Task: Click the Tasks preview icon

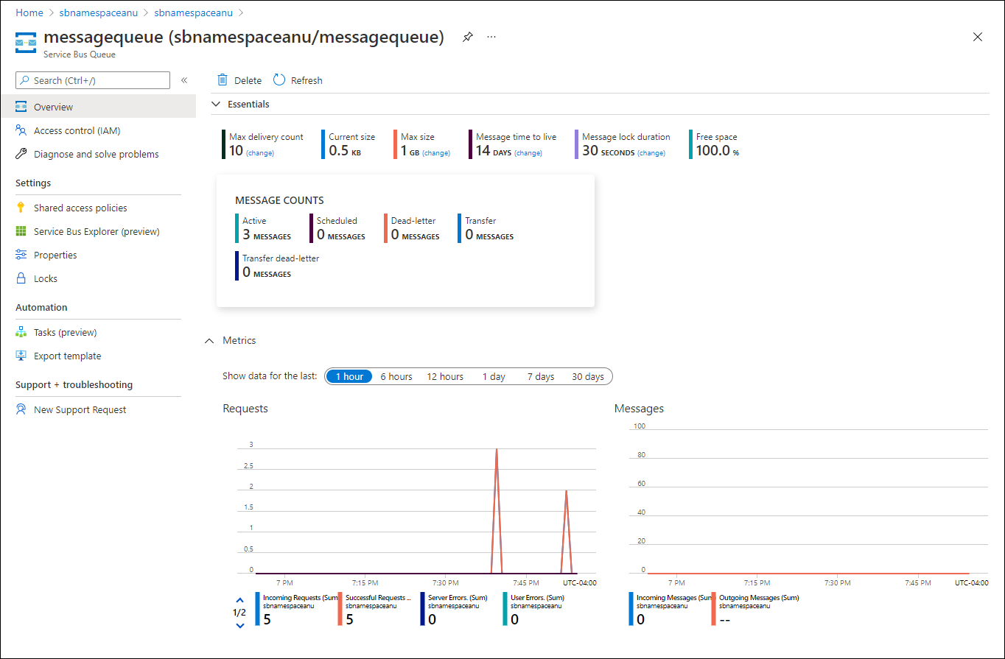Action: coord(21,332)
